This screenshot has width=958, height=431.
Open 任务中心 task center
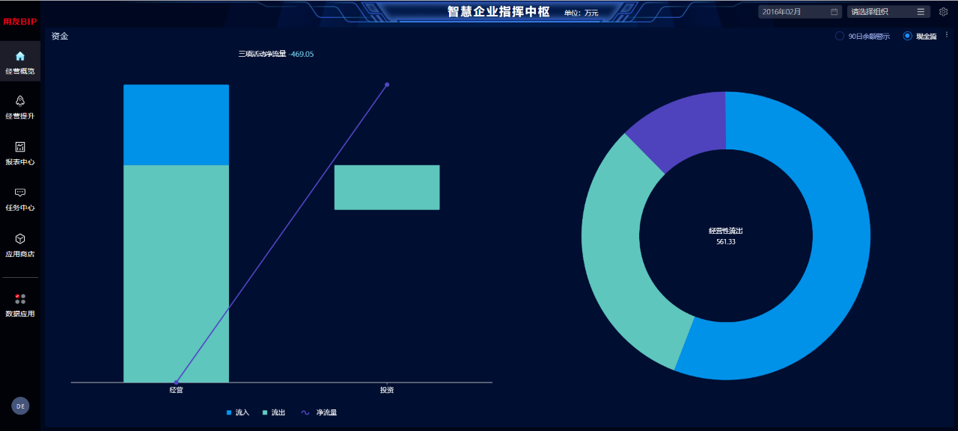pos(20,199)
